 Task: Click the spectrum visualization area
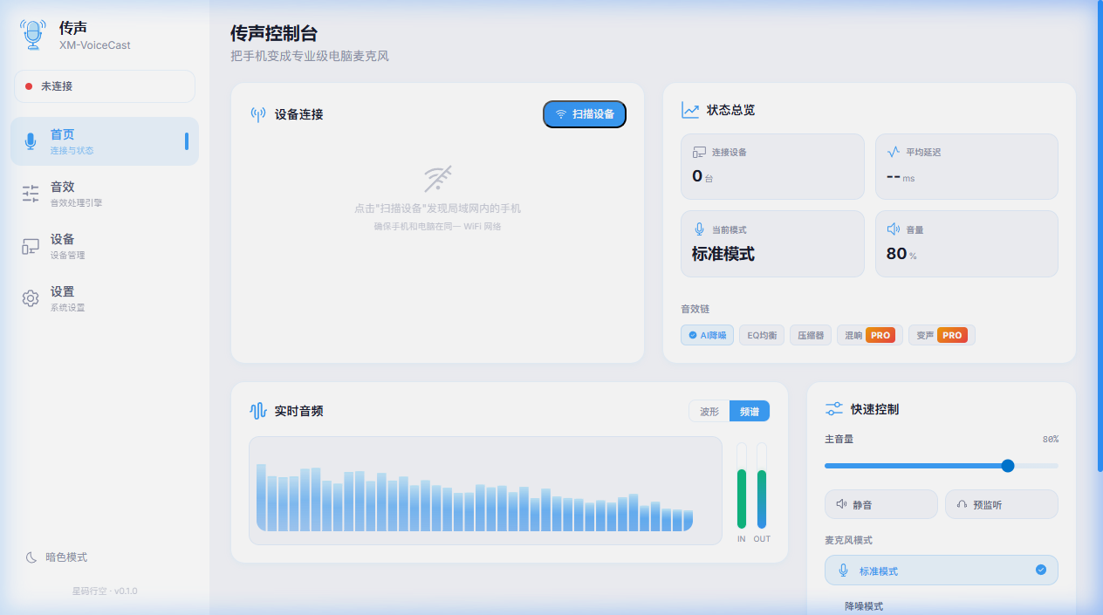click(x=485, y=490)
